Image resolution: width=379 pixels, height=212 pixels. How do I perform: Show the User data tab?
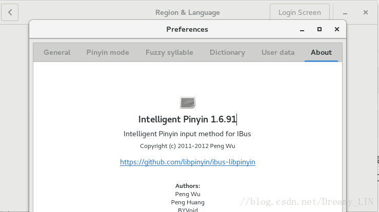278,52
